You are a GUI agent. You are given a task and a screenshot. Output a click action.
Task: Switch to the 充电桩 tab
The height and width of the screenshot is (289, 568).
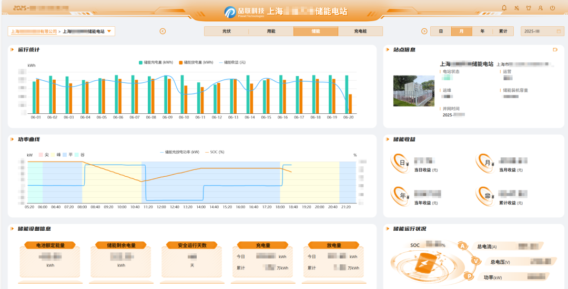[360, 31]
